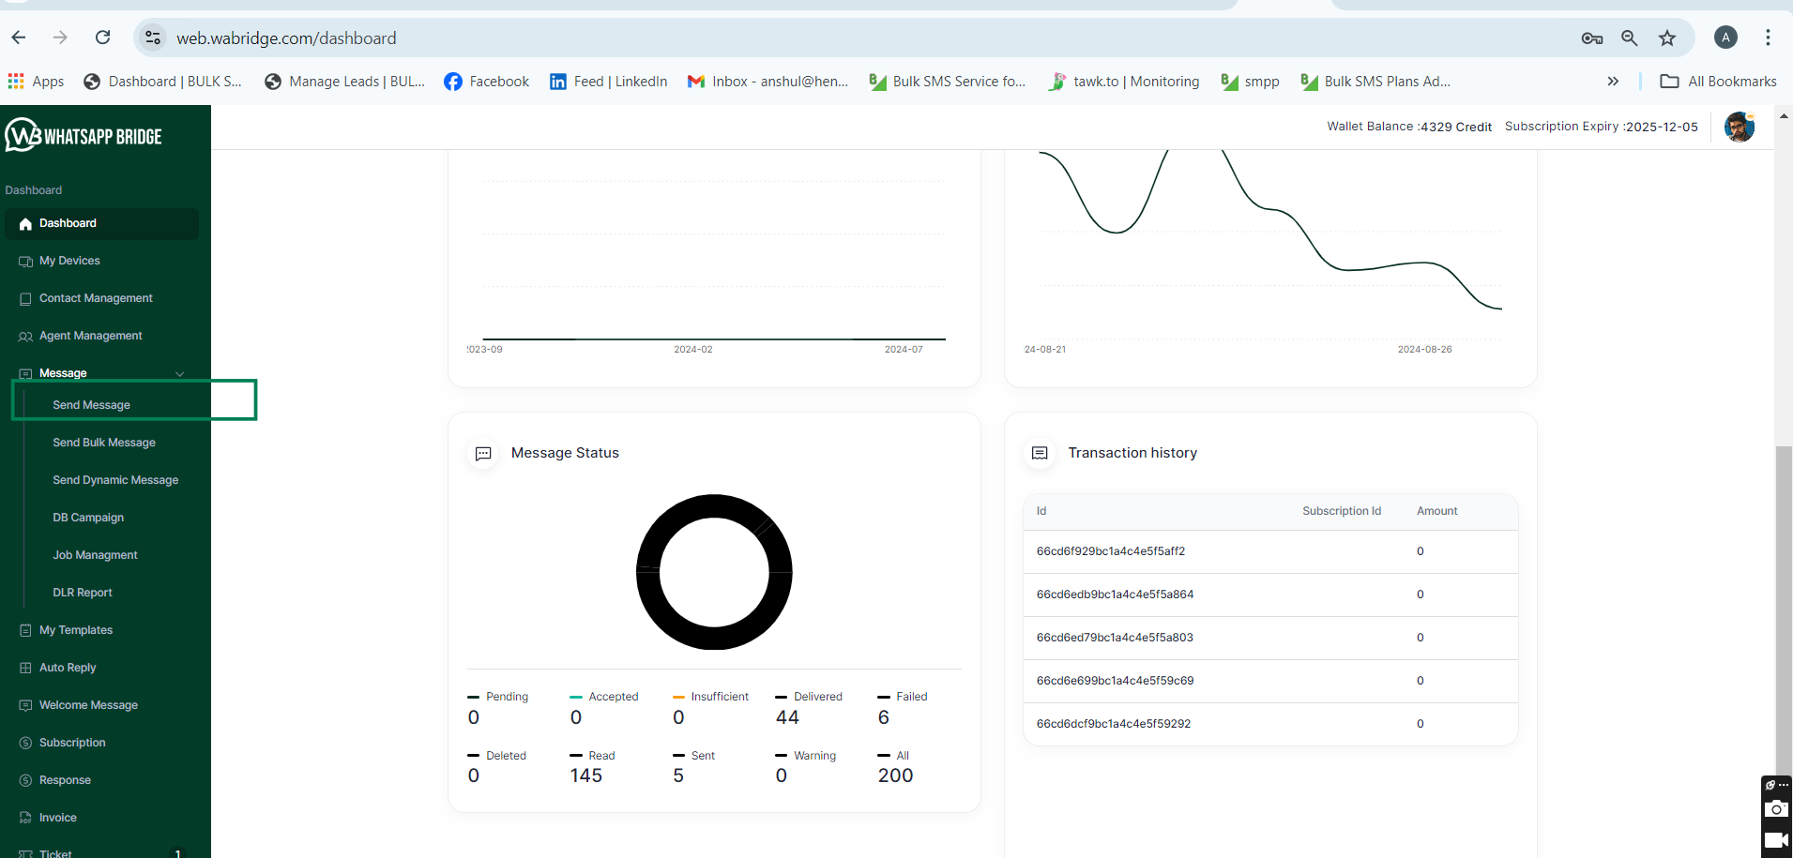Image resolution: width=1793 pixels, height=858 pixels.
Task: Open Send Bulk Message item
Action: click(x=104, y=443)
